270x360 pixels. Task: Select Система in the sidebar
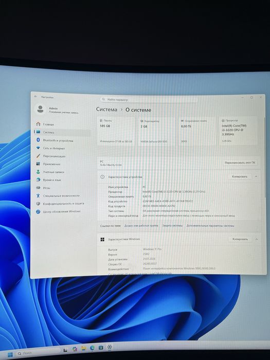coord(62,132)
